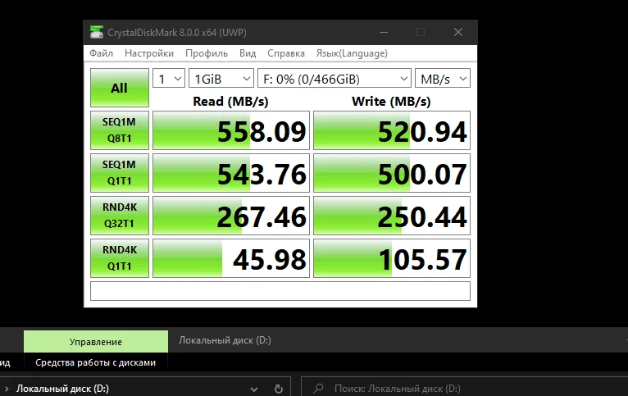Click the 45.98 random read result
The height and width of the screenshot is (396, 628).
click(x=231, y=258)
